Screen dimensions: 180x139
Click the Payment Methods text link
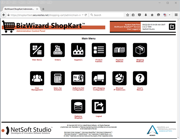coord(119,61)
